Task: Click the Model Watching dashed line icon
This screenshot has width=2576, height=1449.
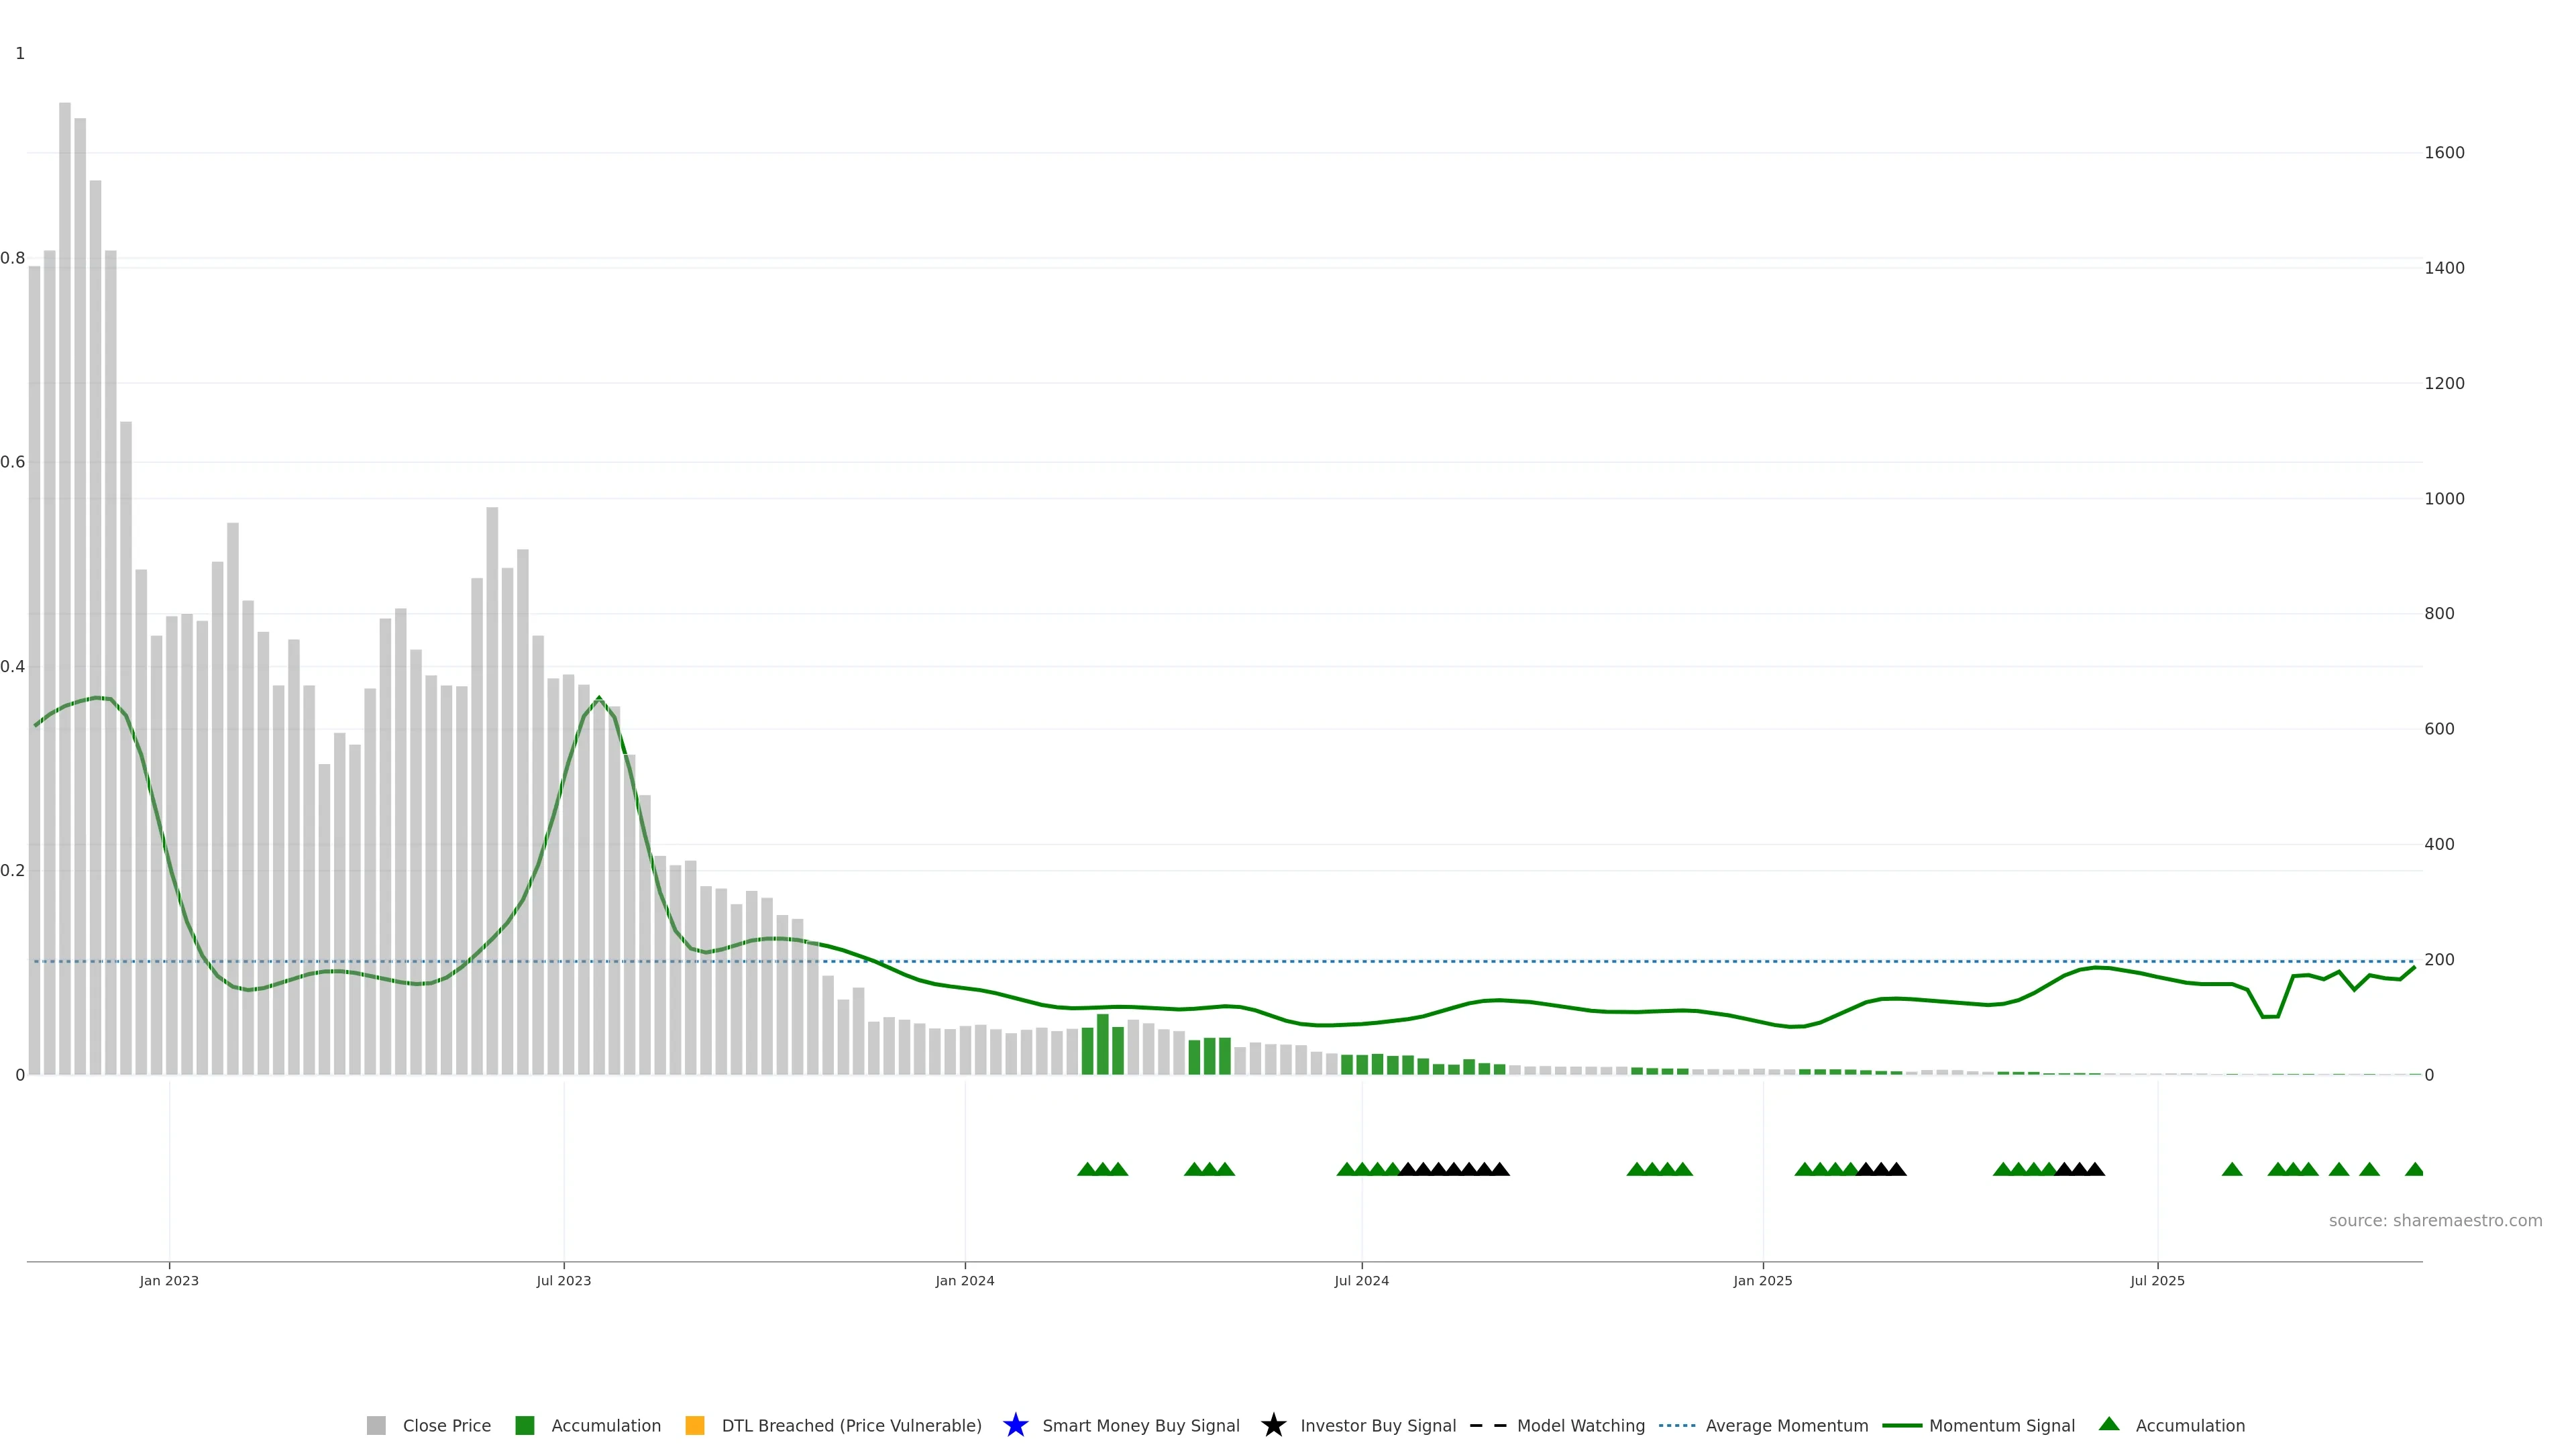Action: [1488, 1426]
